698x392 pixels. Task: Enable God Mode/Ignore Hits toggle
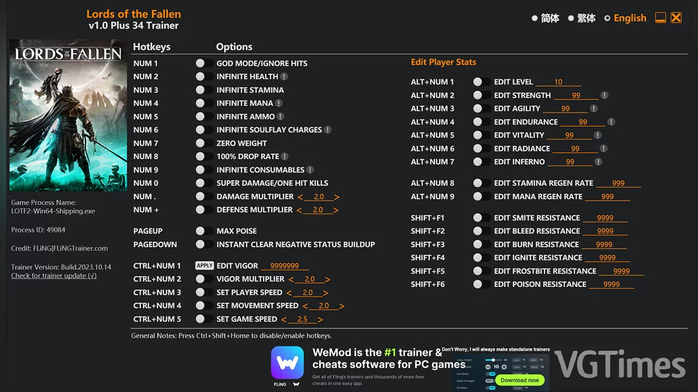pos(204,63)
